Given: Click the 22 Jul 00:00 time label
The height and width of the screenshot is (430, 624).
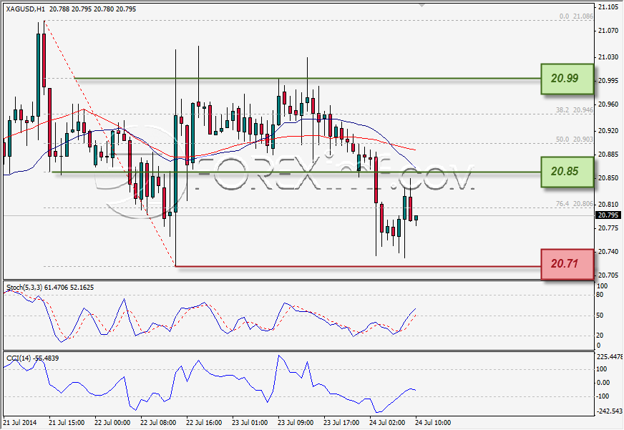Looking at the screenshot, I should 112,422.
